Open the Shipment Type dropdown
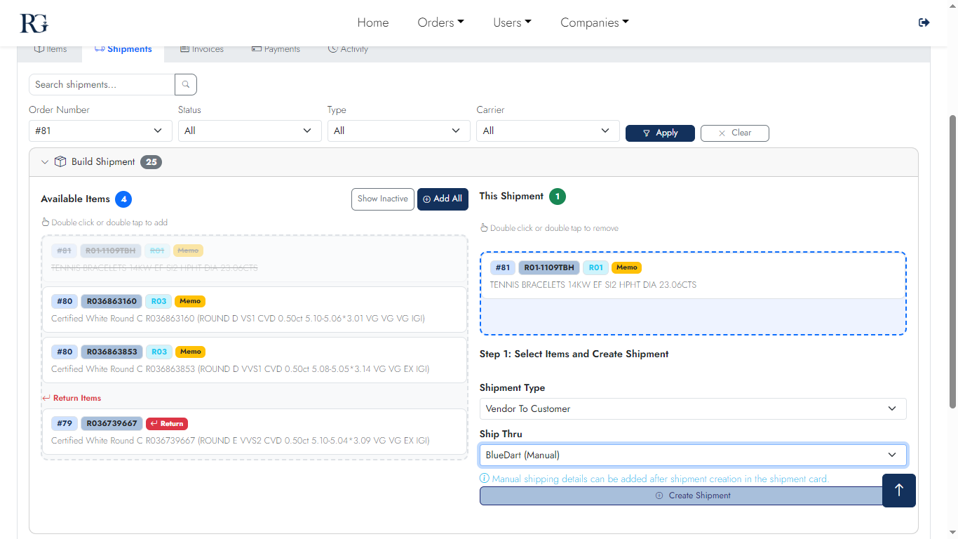 [x=692, y=408]
